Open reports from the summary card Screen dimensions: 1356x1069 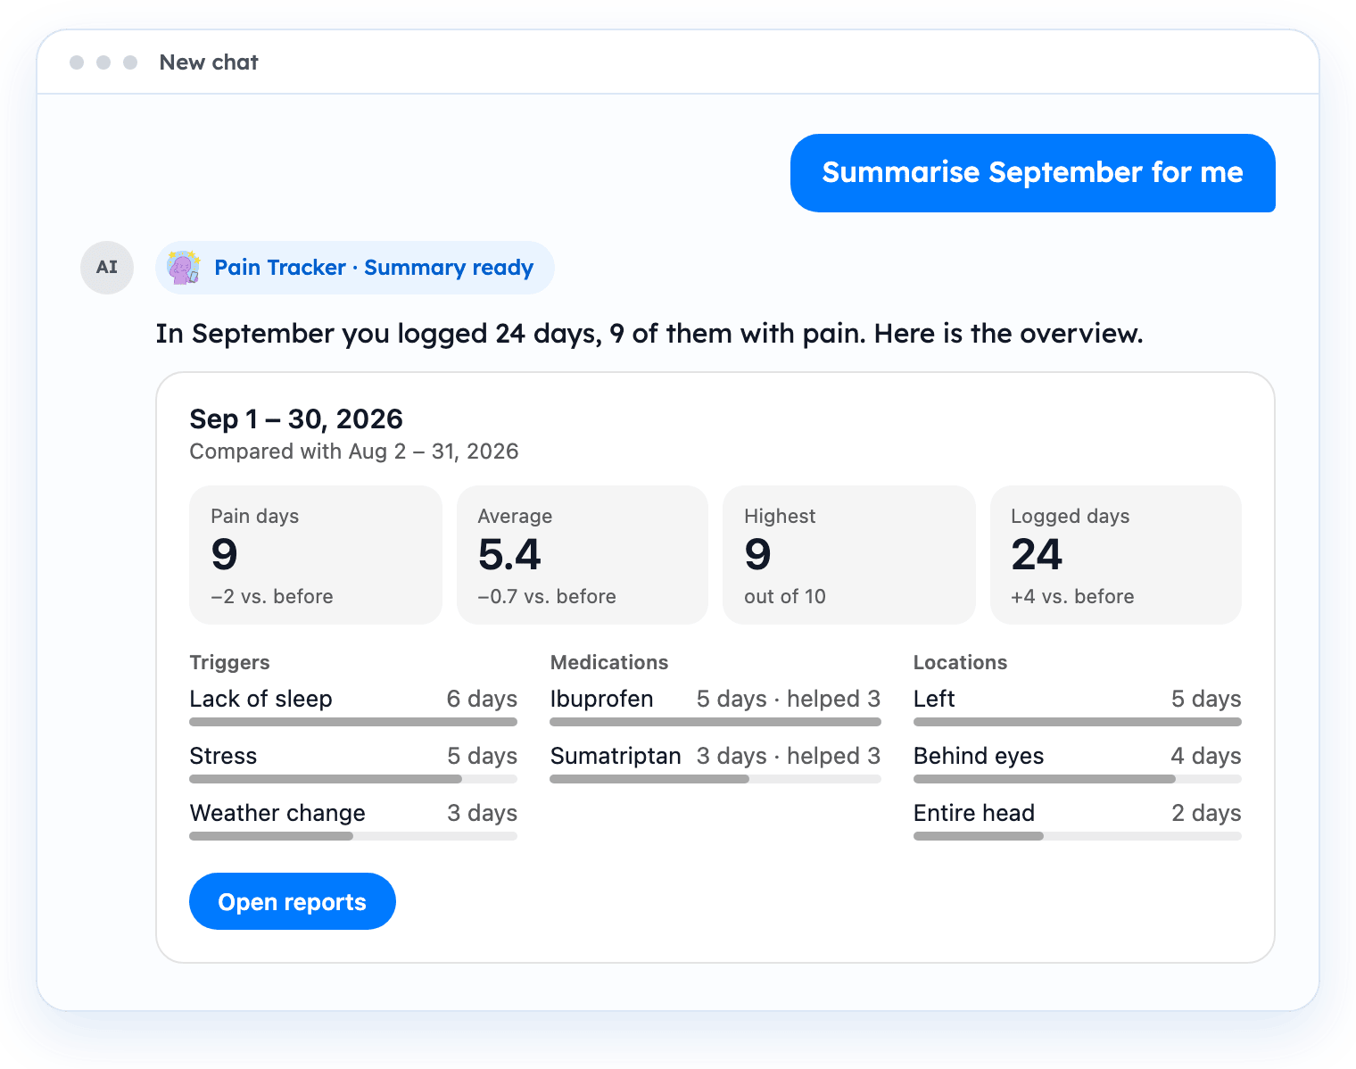[x=293, y=901]
